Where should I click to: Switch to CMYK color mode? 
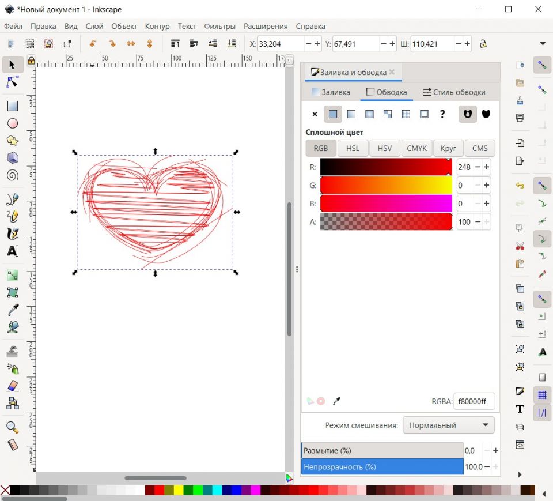[416, 148]
